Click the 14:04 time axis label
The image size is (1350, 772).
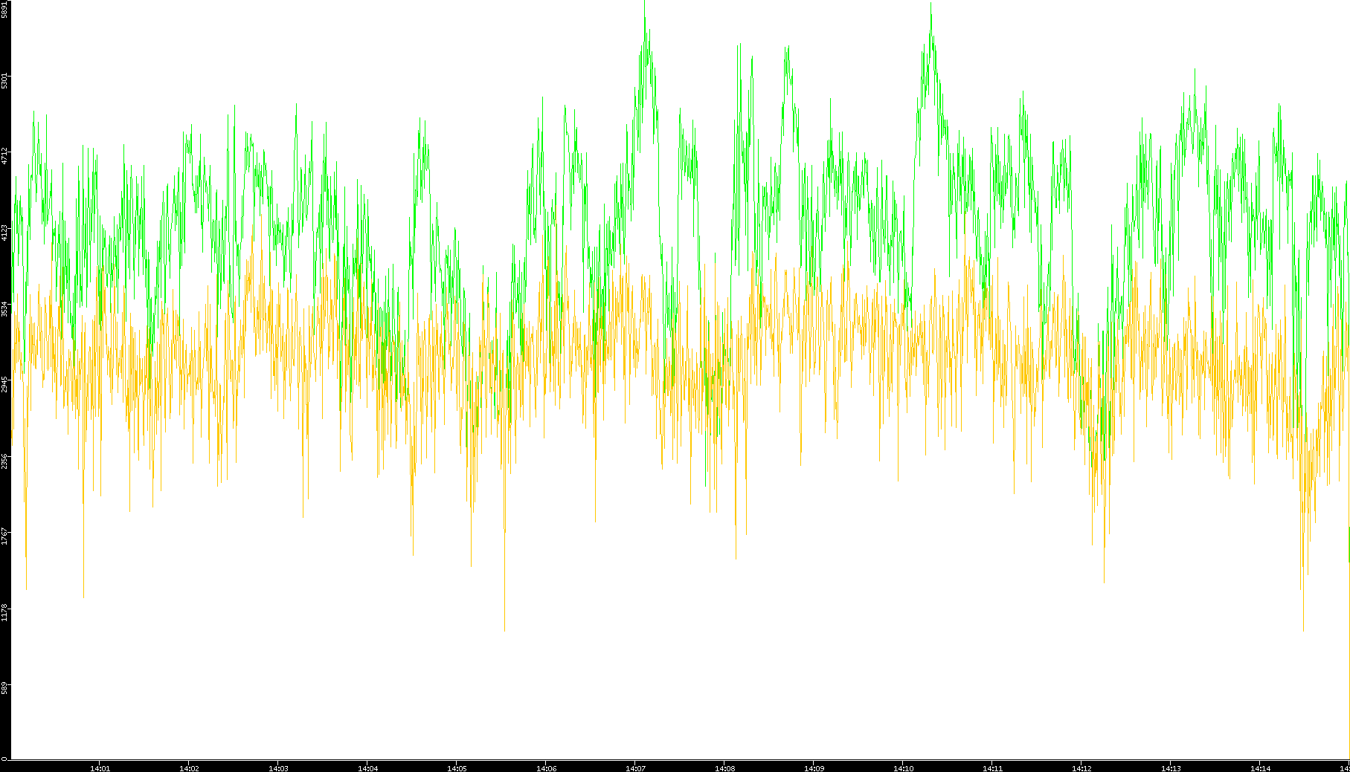[367, 768]
